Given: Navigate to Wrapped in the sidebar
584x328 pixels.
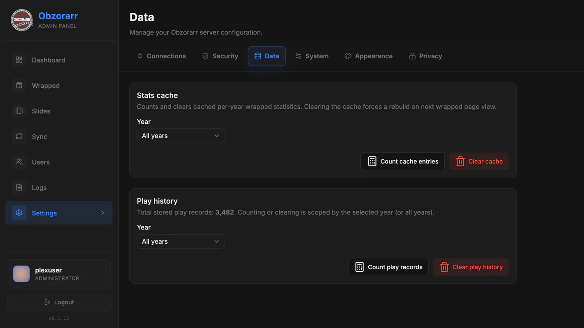Looking at the screenshot, I should 59,85.
